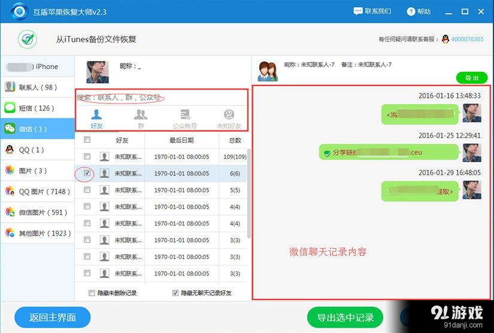Select 图片 (3) in sidebar
Image resolution: width=494 pixels, height=333 pixels.
click(x=38, y=170)
